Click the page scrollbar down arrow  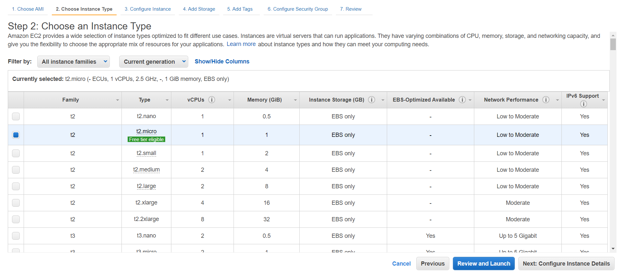pos(613,249)
